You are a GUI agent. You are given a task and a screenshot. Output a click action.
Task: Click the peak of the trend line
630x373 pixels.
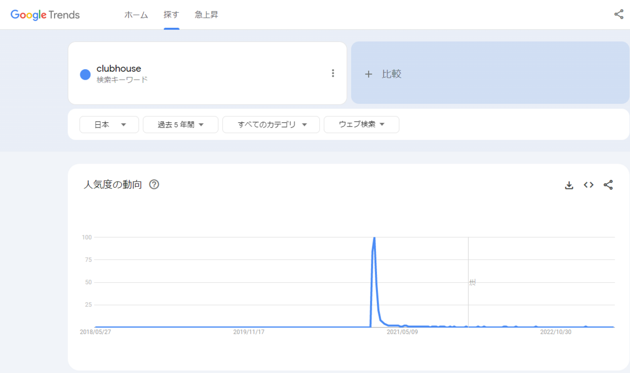pos(374,238)
